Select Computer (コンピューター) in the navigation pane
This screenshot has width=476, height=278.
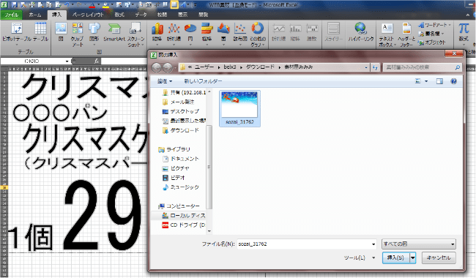(179, 206)
